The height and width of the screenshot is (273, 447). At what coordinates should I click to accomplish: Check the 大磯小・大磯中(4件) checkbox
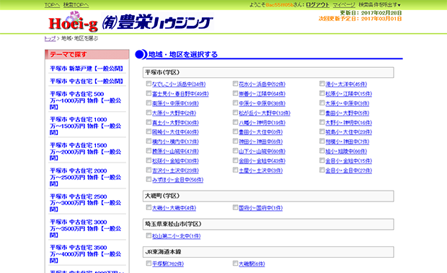(x=149, y=207)
